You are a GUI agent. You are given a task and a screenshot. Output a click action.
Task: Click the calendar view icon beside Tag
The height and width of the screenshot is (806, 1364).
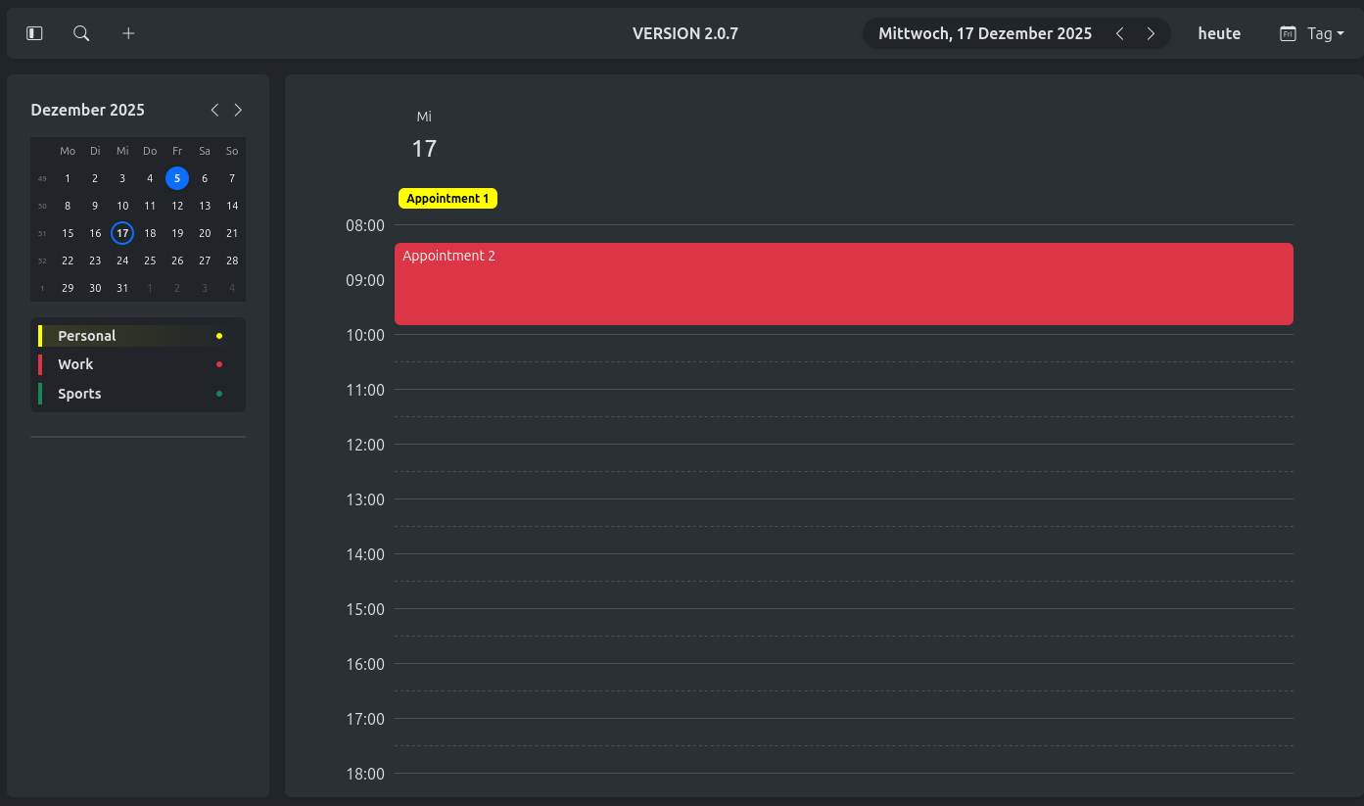tap(1288, 33)
